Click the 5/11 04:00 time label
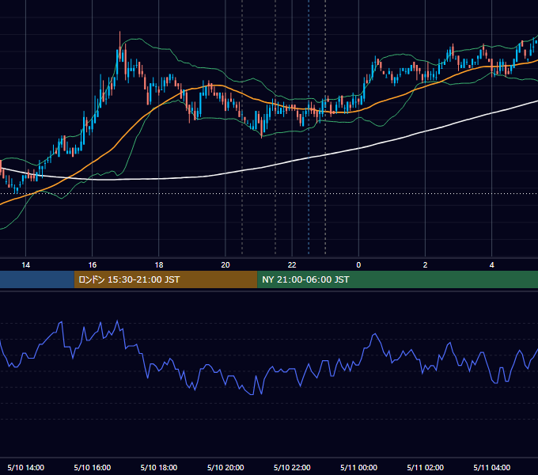538x475 pixels. 491,467
